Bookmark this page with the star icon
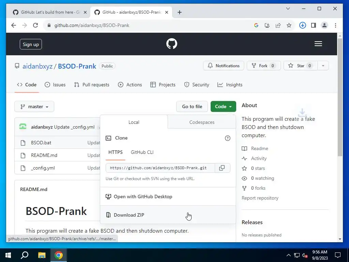This screenshot has width=349, height=262. [289, 25]
